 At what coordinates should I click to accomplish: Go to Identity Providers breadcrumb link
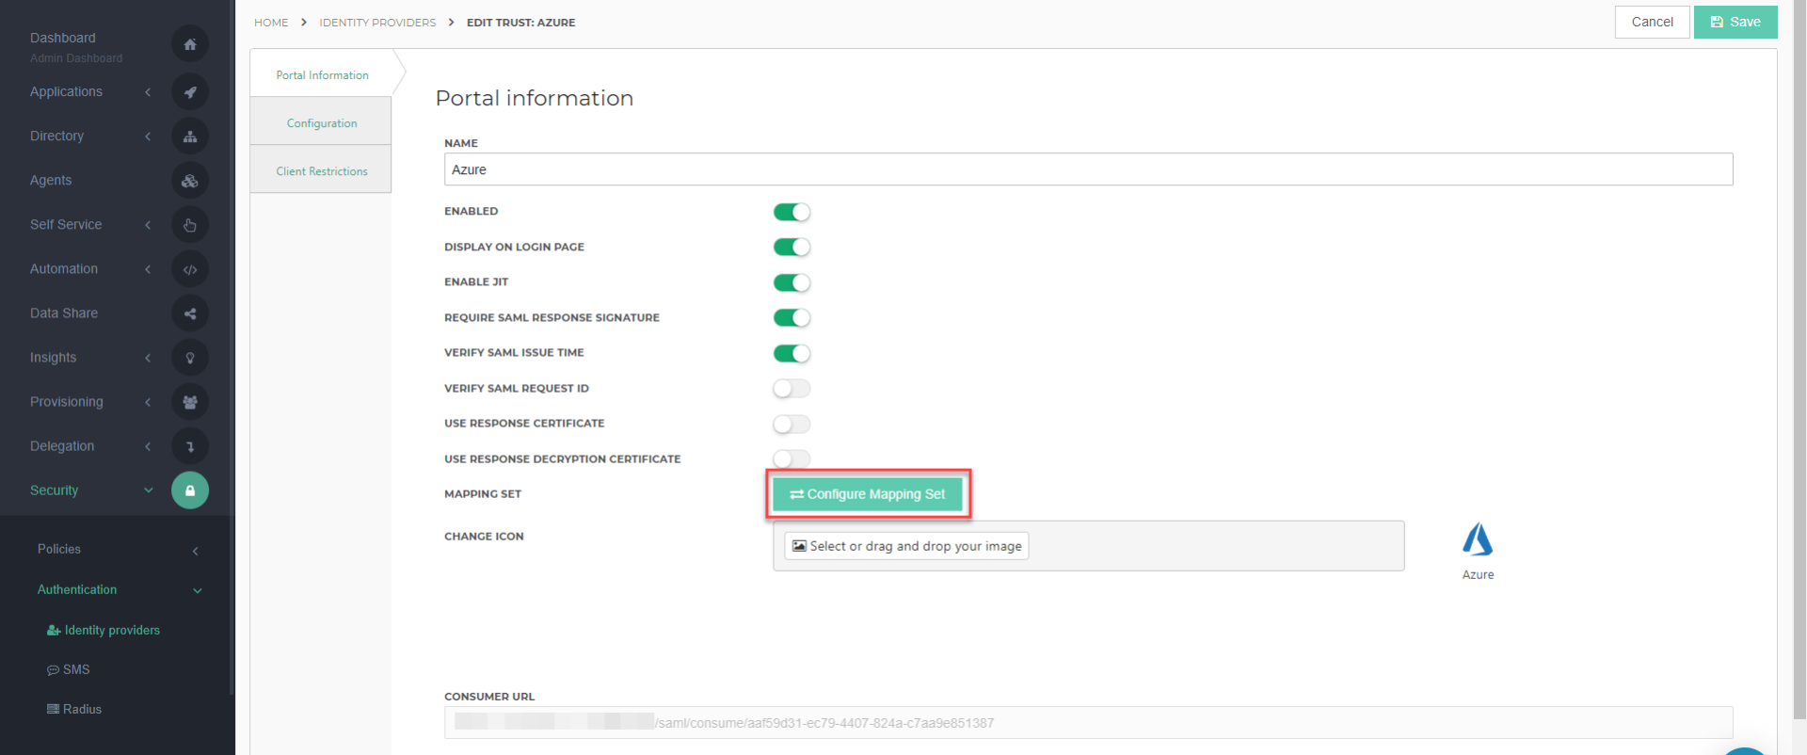tap(377, 23)
